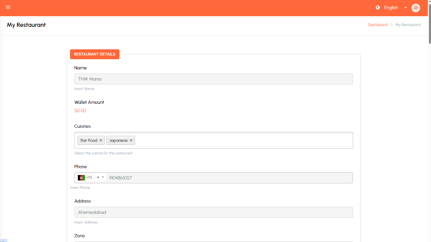Click the breadcrumb separator arrow
This screenshot has width=431, height=242.
[391, 25]
